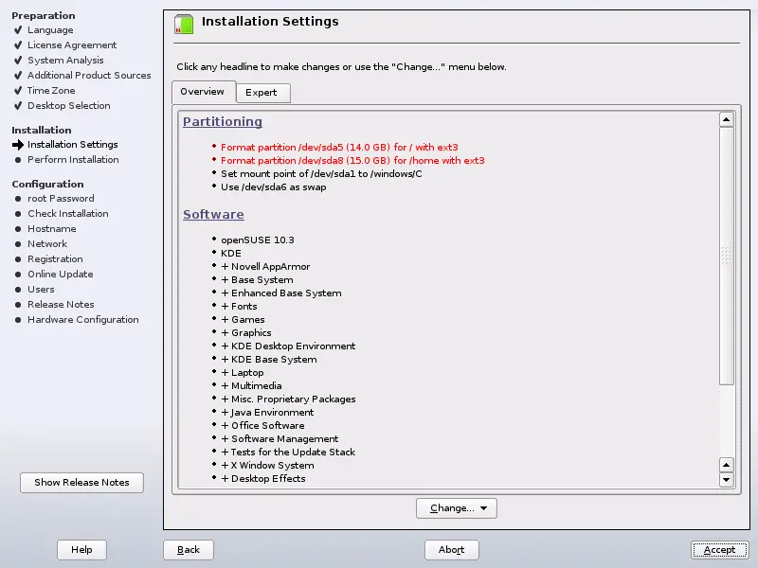Click the bullet icon beside root Password
Image resolution: width=758 pixels, height=568 pixels.
coord(18,199)
